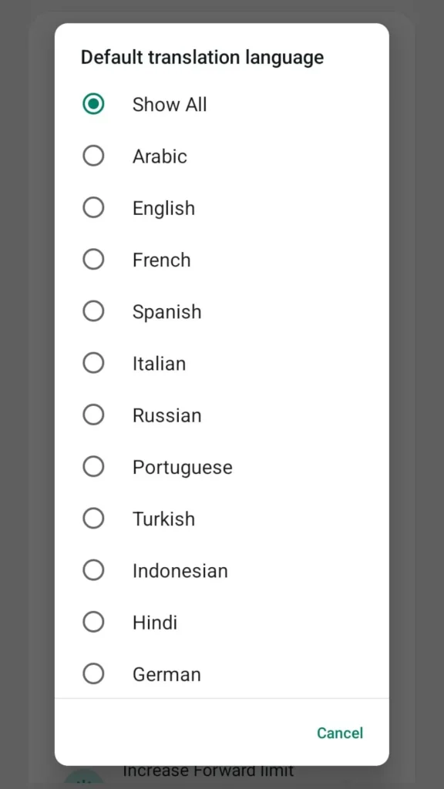Choose Portuguese from the list
This screenshot has width=444, height=789.
[93, 466]
